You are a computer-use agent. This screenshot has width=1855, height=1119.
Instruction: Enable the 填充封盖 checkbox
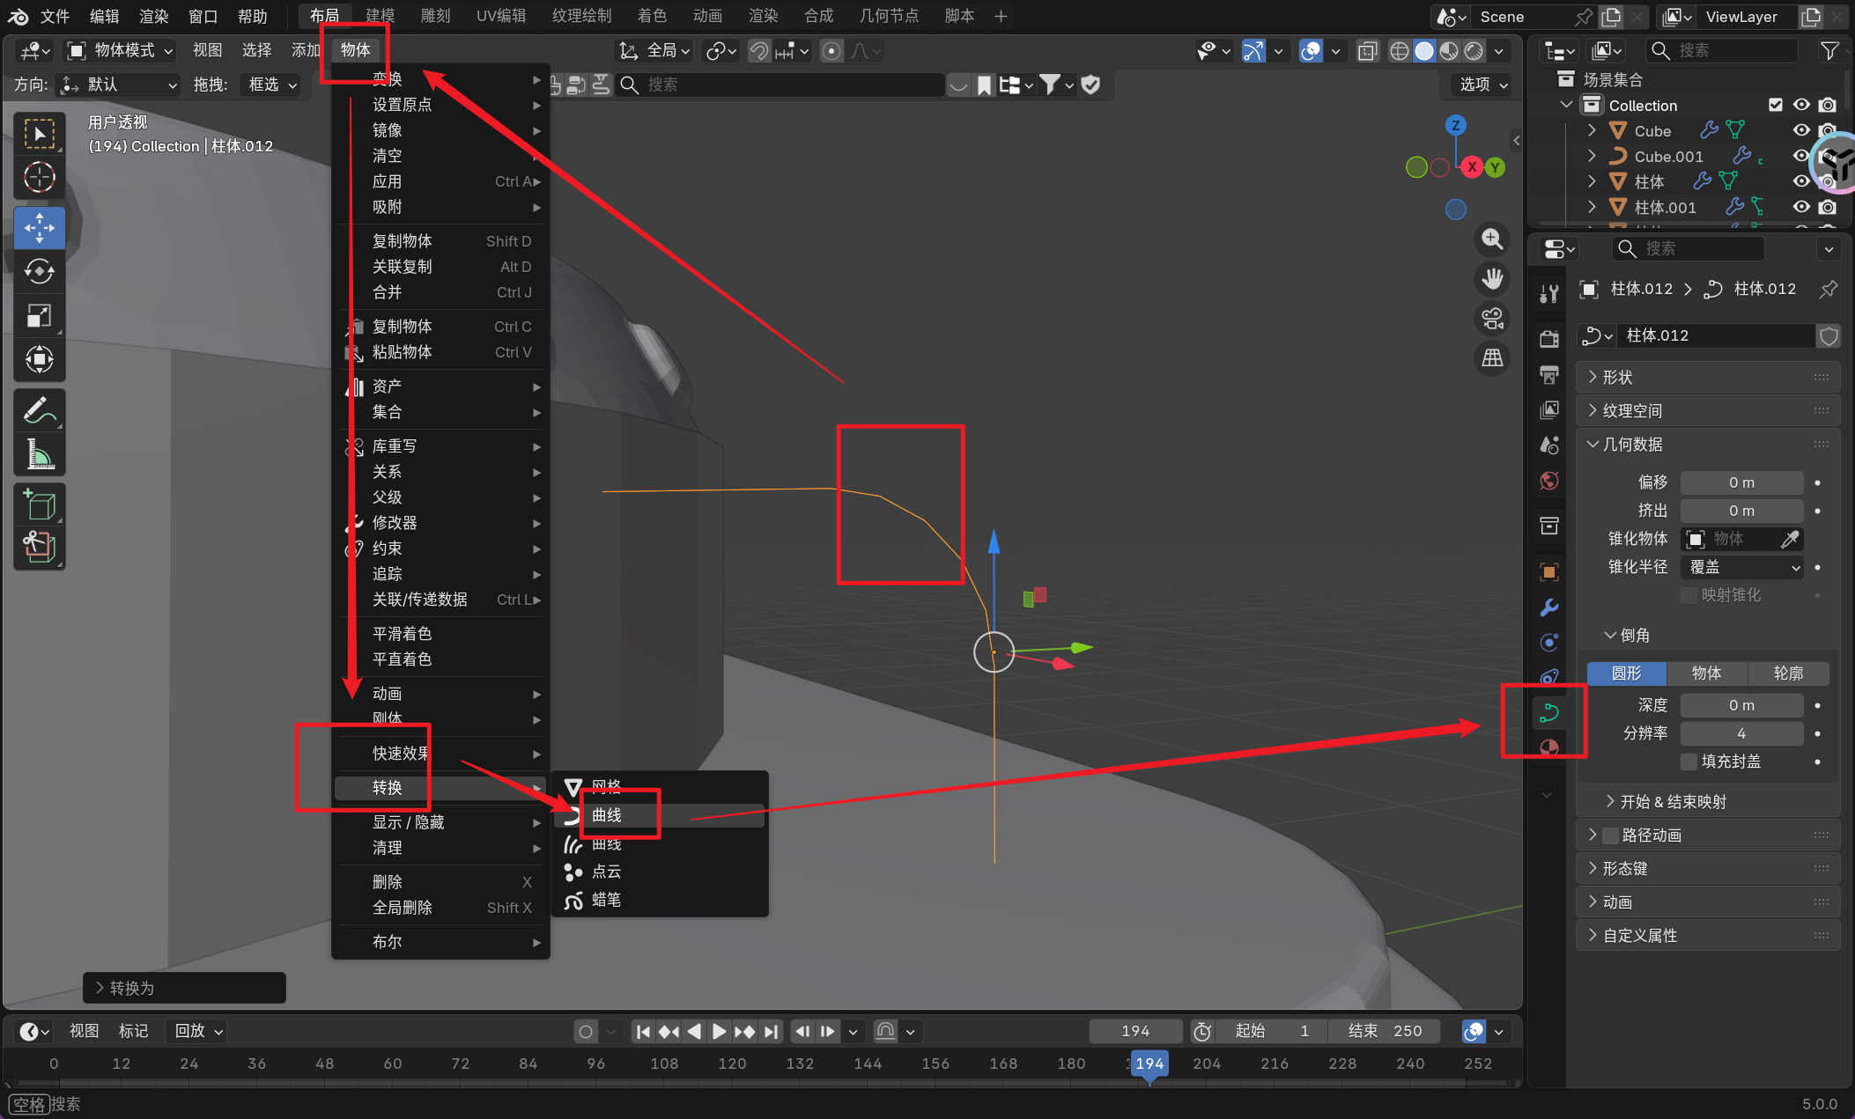click(1689, 762)
